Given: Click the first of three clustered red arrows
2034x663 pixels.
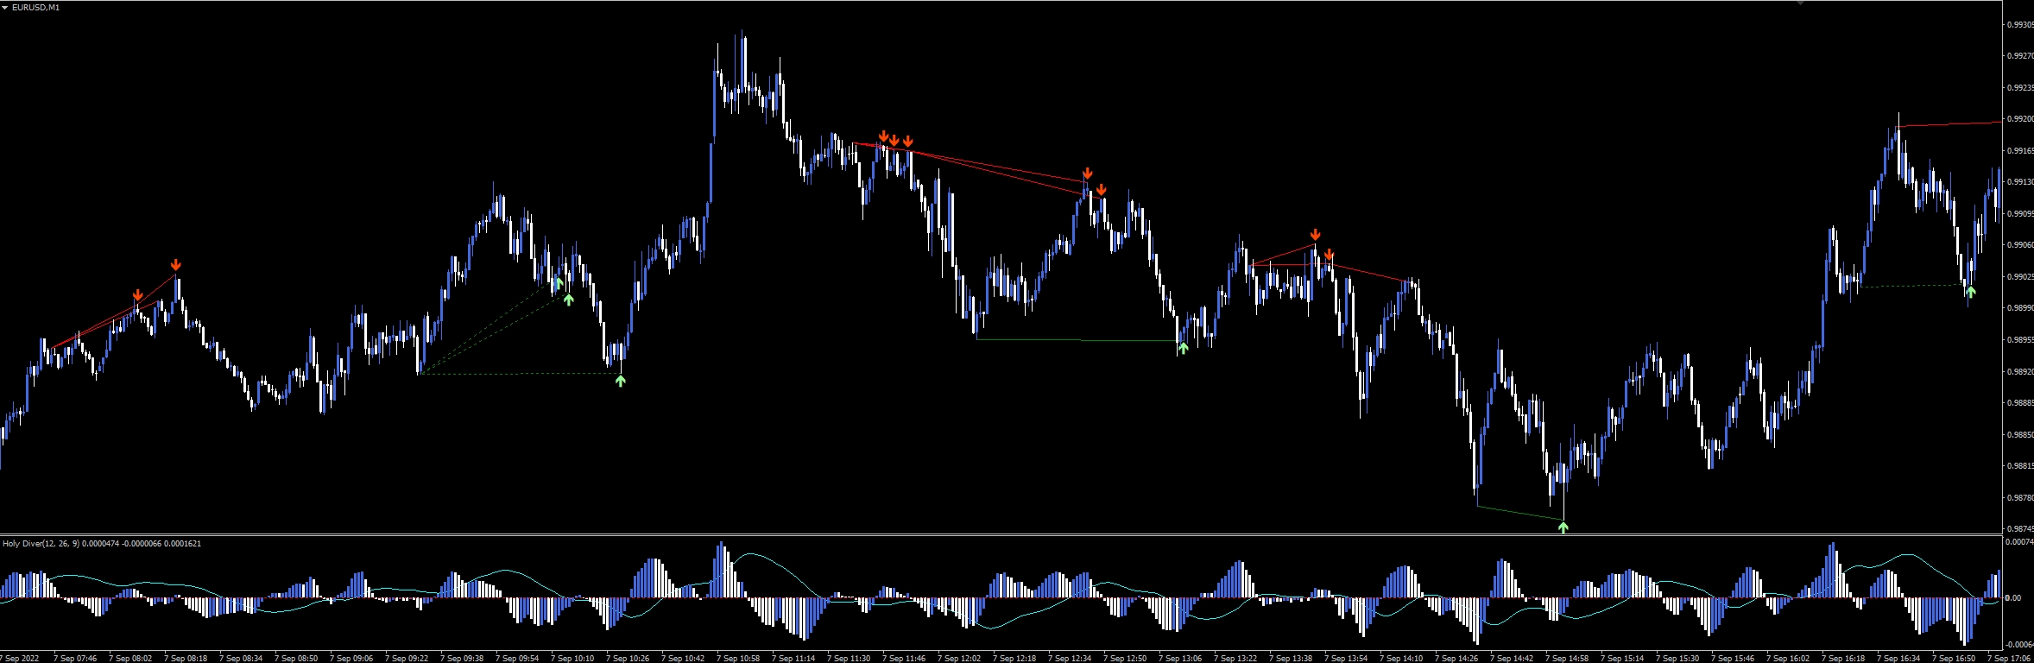Looking at the screenshot, I should click(x=883, y=136).
